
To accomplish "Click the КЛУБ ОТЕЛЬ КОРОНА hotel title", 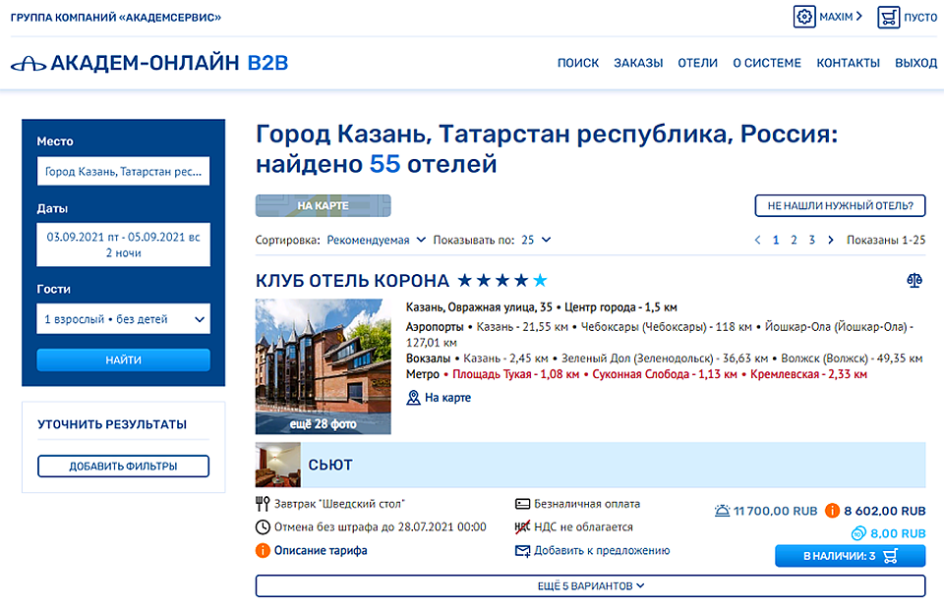I will [x=352, y=281].
